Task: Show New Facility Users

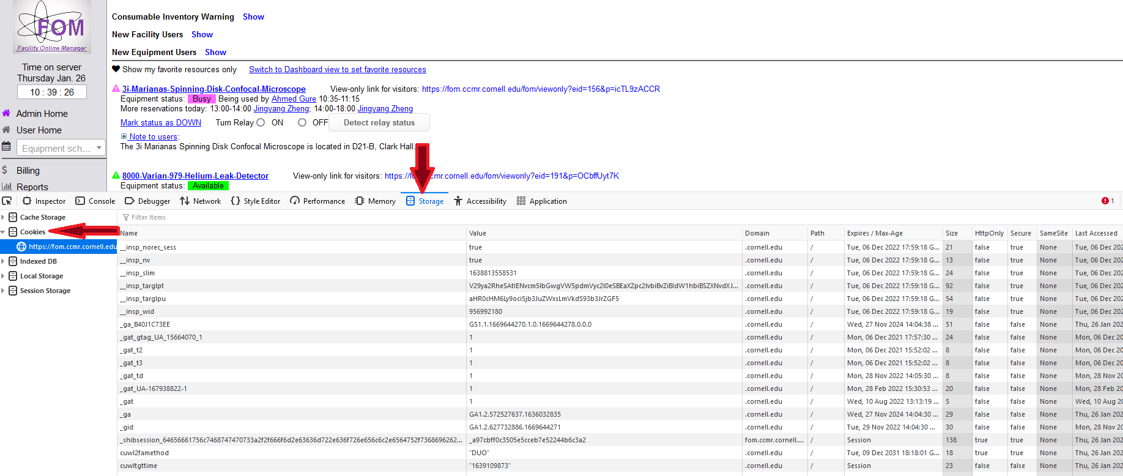Action: coord(202,34)
